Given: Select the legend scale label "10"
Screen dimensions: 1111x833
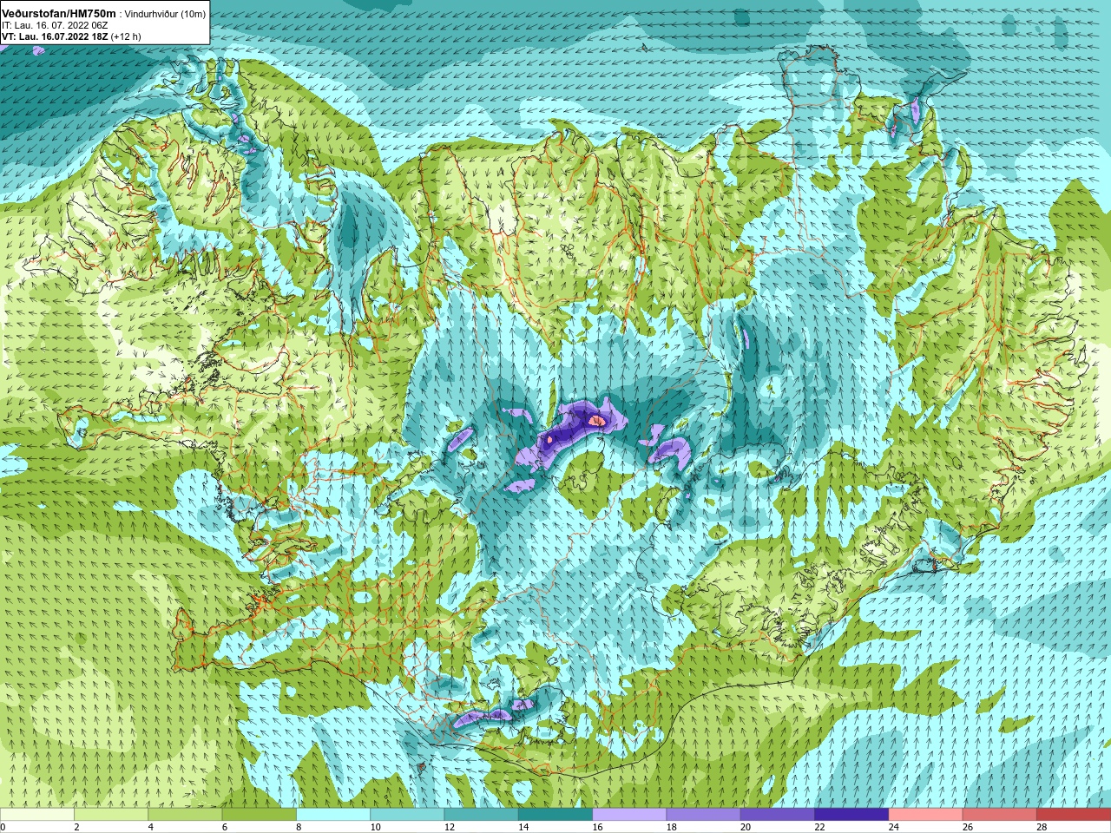Looking at the screenshot, I should (x=375, y=827).
